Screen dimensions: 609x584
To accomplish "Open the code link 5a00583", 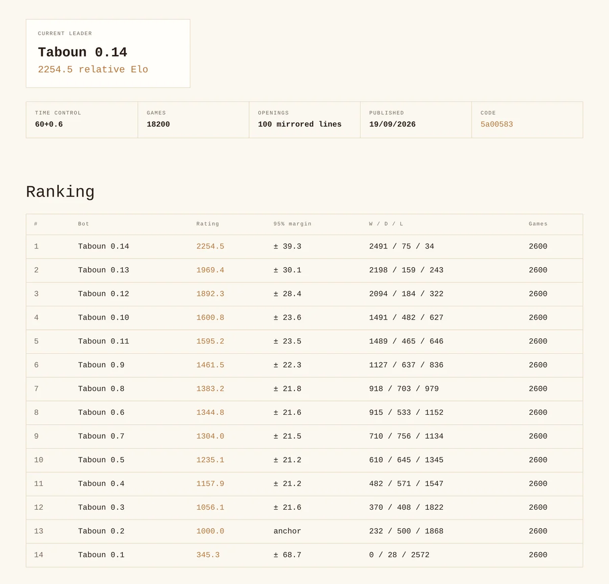I will [x=497, y=125].
